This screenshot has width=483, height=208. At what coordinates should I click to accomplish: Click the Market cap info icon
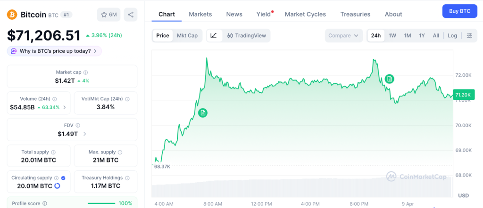point(85,72)
